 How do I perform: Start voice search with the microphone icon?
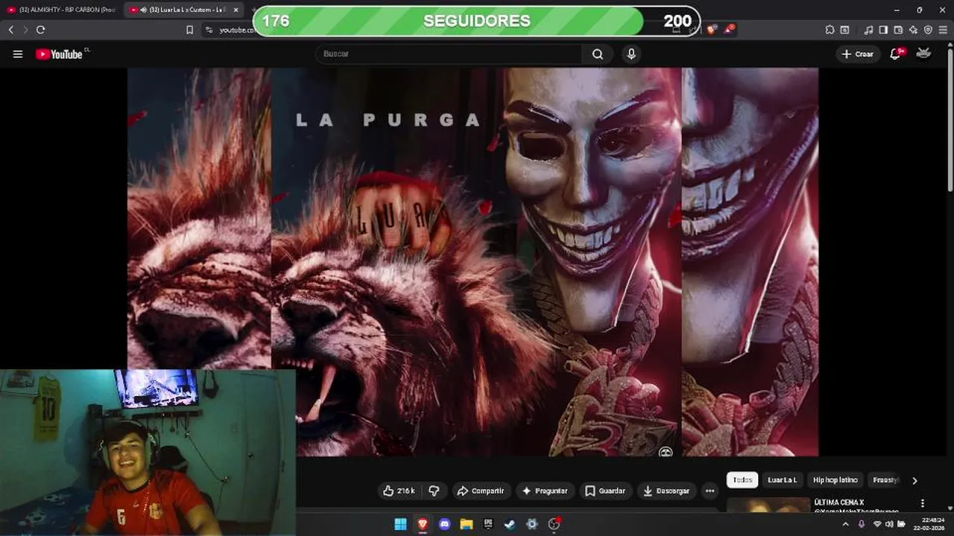click(x=631, y=54)
